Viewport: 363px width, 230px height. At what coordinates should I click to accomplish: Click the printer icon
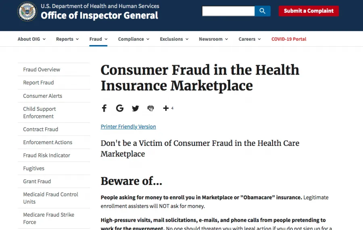tap(151, 108)
